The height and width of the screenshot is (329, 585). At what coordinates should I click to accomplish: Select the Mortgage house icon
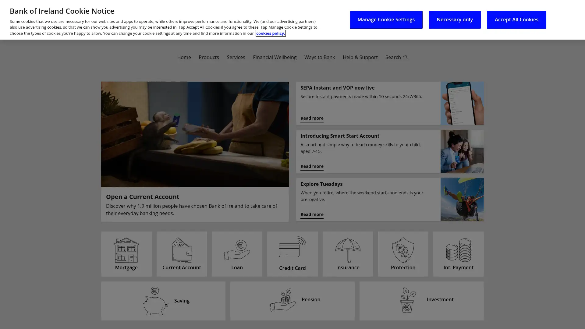126,250
